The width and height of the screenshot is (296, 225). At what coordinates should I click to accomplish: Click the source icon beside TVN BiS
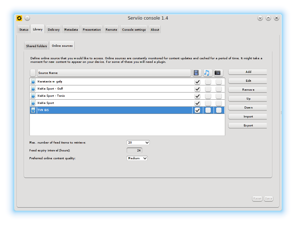(33, 110)
